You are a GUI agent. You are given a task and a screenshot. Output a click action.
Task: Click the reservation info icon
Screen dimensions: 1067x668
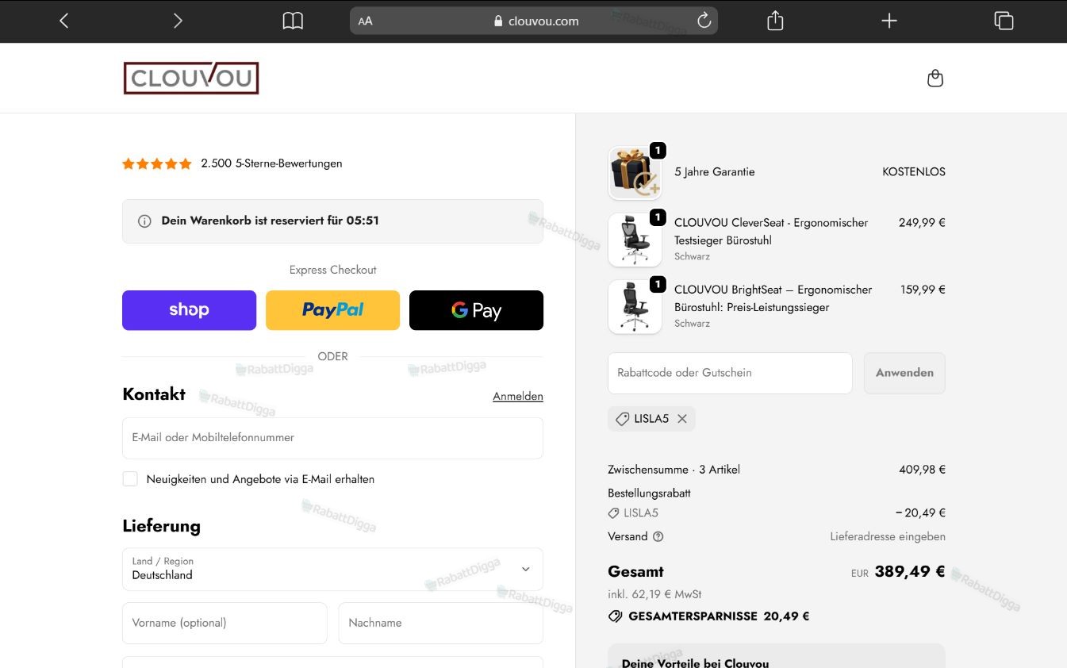pos(144,221)
